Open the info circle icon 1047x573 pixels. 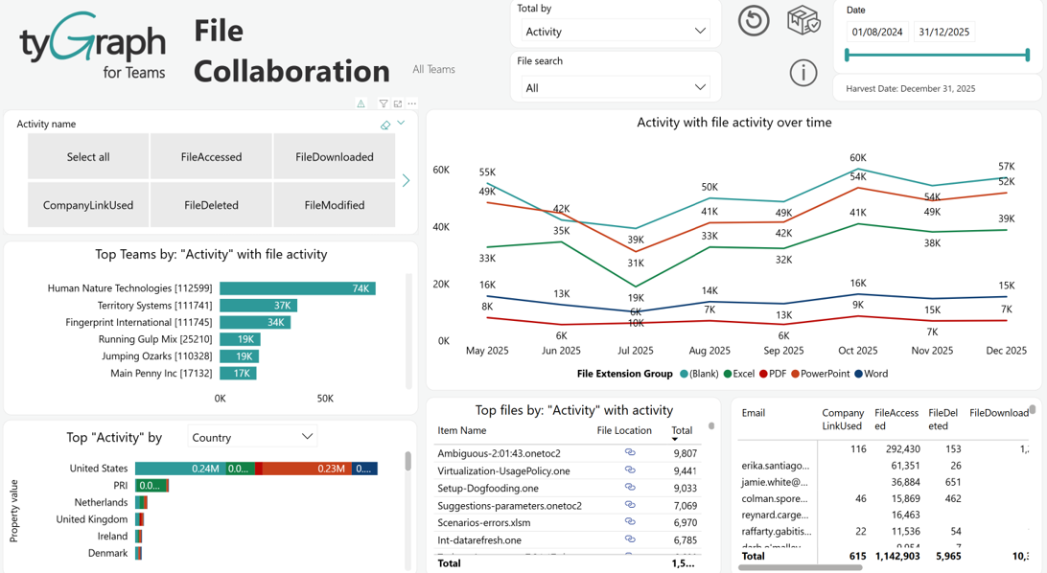click(x=803, y=72)
